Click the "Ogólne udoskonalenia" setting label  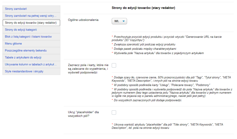pos(83,20)
